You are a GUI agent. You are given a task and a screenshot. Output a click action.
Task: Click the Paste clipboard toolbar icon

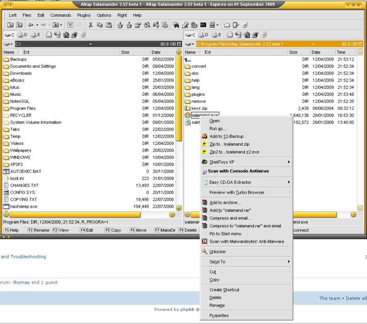click(x=109, y=25)
